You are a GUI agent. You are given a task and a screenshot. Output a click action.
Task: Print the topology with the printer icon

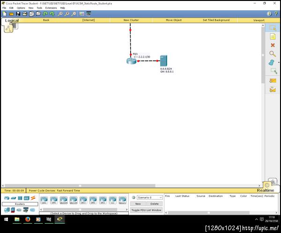[25, 14]
